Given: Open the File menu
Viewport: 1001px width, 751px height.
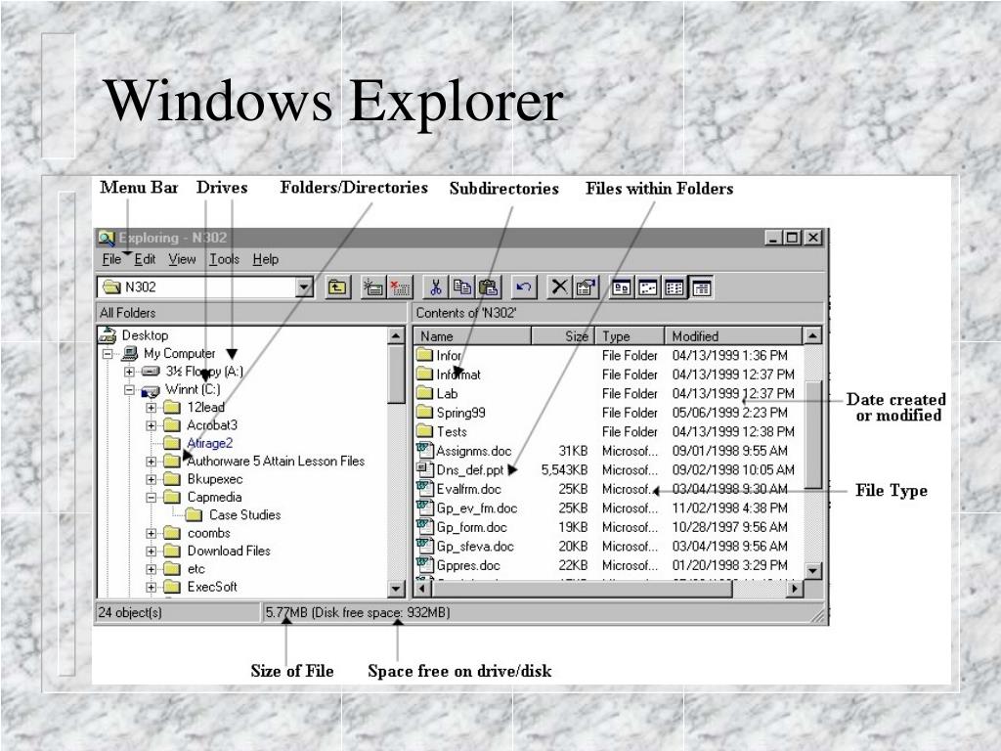Looking at the screenshot, I should [x=111, y=259].
